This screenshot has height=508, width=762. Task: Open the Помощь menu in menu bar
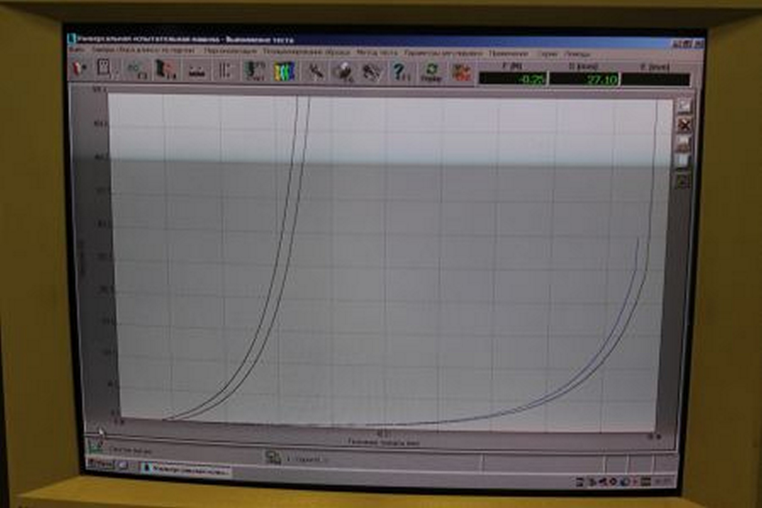pos(577,54)
